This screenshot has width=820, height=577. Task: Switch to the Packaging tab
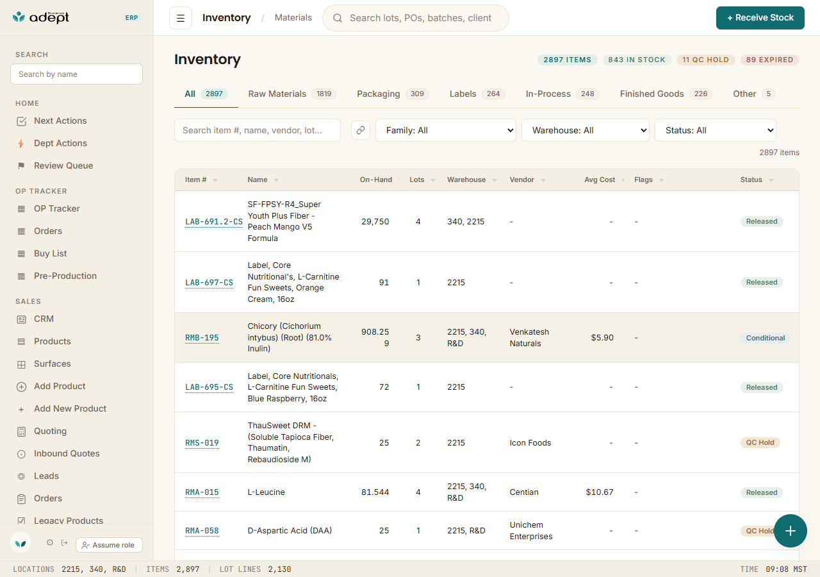click(393, 94)
